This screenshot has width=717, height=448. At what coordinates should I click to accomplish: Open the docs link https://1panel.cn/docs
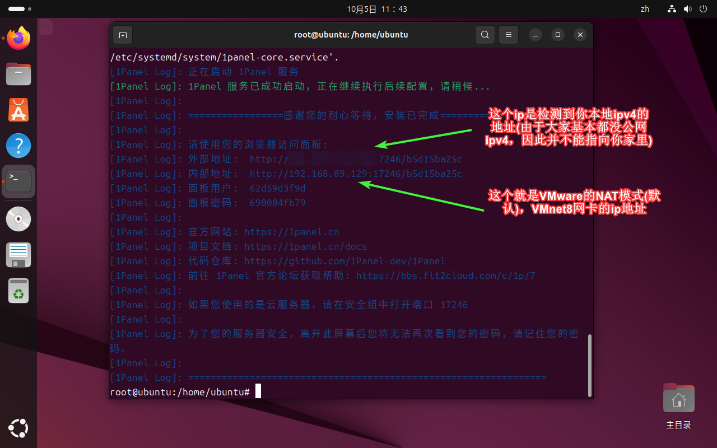(x=305, y=246)
